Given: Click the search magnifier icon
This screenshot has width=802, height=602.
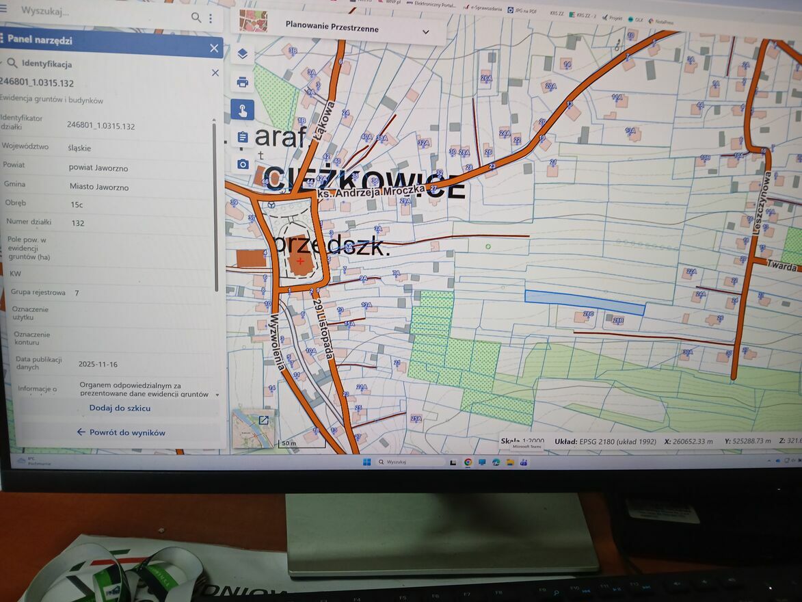Looking at the screenshot, I should pyautogui.click(x=196, y=18).
